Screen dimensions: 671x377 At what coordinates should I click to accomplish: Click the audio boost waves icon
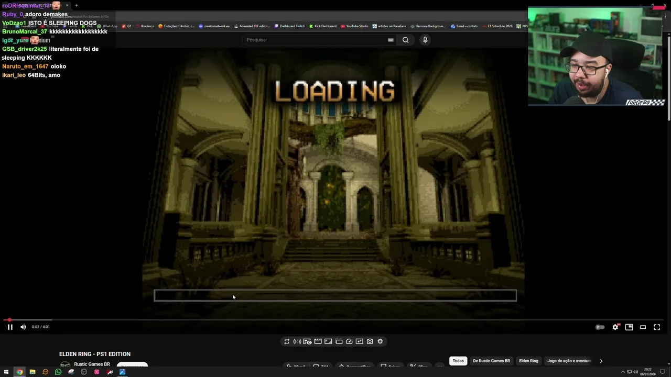(x=297, y=341)
